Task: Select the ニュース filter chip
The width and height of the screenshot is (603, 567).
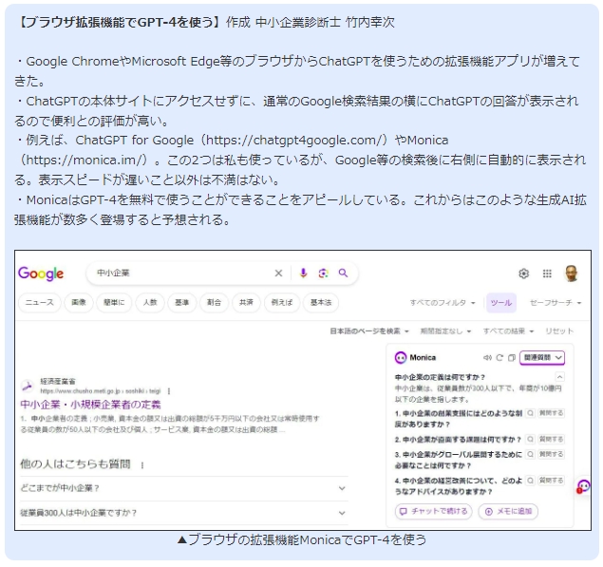Action: tap(39, 302)
